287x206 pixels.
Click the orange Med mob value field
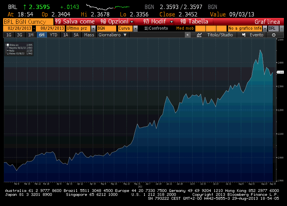point(205,29)
